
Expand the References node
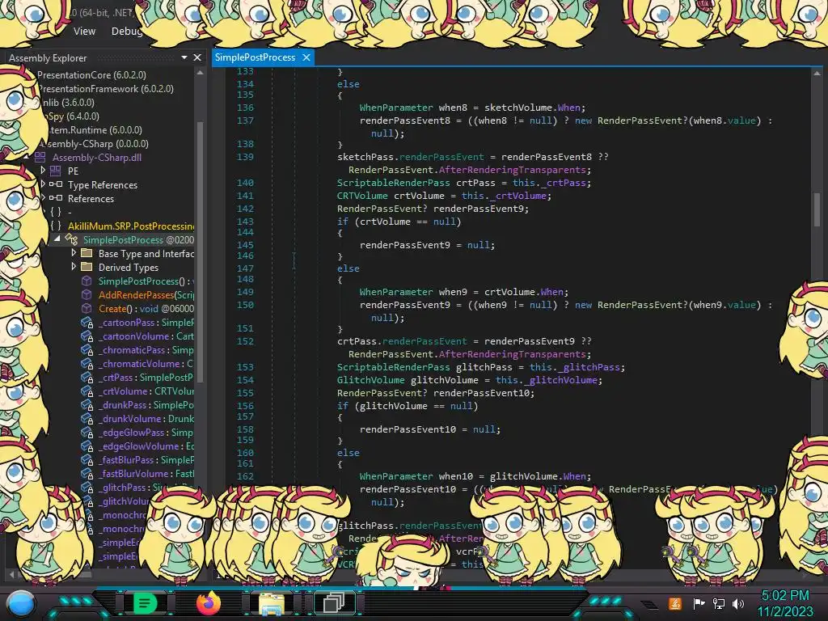tap(44, 198)
